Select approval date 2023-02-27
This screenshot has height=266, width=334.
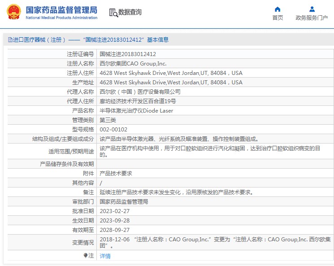[115, 211]
